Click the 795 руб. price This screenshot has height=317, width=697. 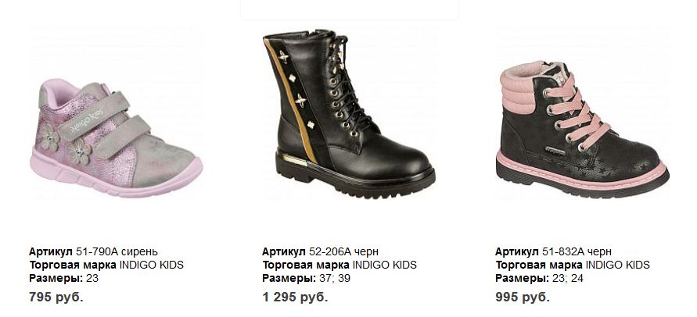click(56, 297)
